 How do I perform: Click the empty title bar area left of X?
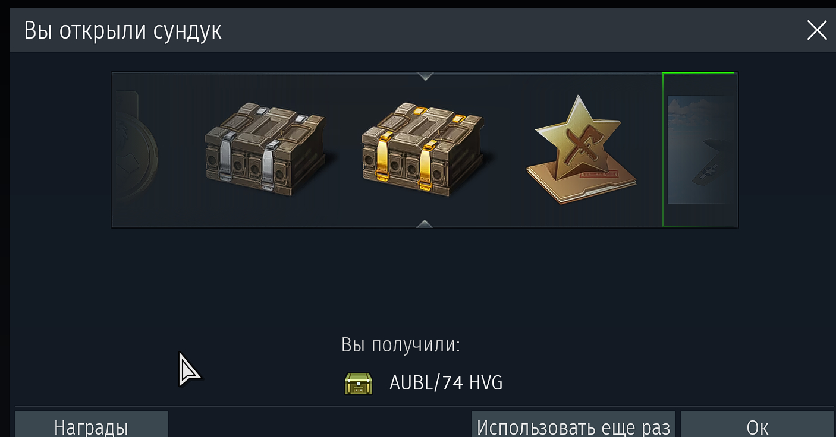coord(511,30)
